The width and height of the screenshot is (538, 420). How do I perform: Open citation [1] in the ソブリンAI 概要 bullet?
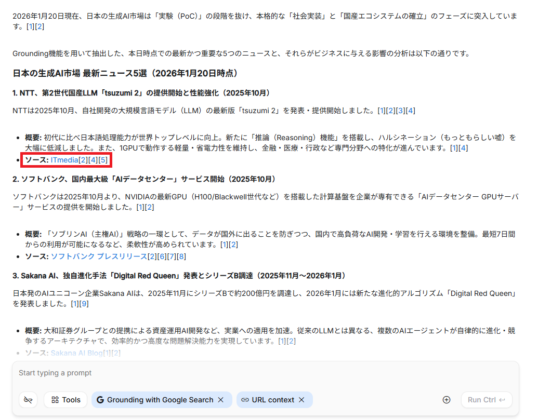tap(225, 245)
